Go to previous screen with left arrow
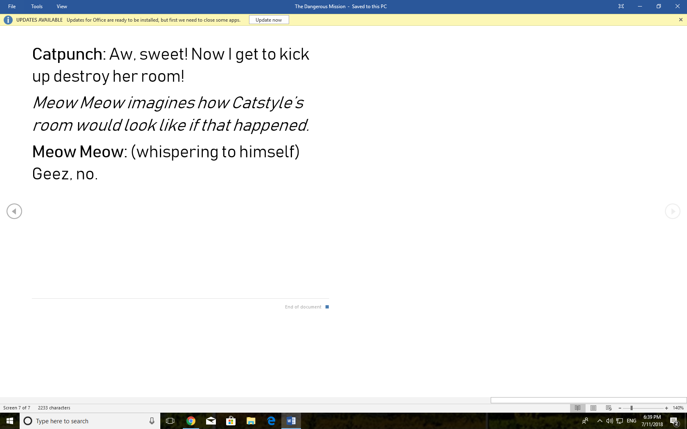 pos(14,211)
